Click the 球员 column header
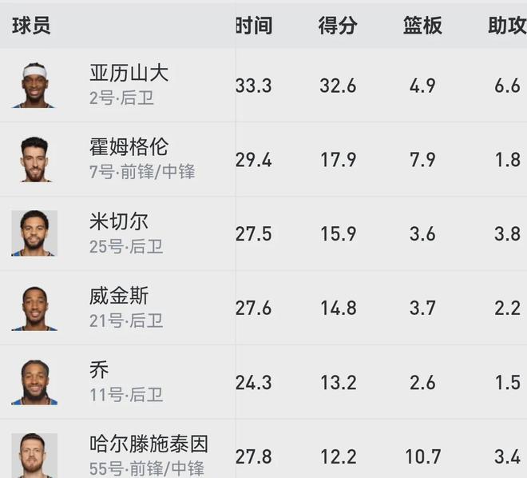Image resolution: width=527 pixels, height=478 pixels. tap(31, 26)
